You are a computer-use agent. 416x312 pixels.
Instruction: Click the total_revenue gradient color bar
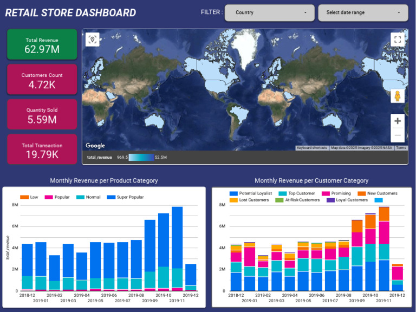coord(141,157)
